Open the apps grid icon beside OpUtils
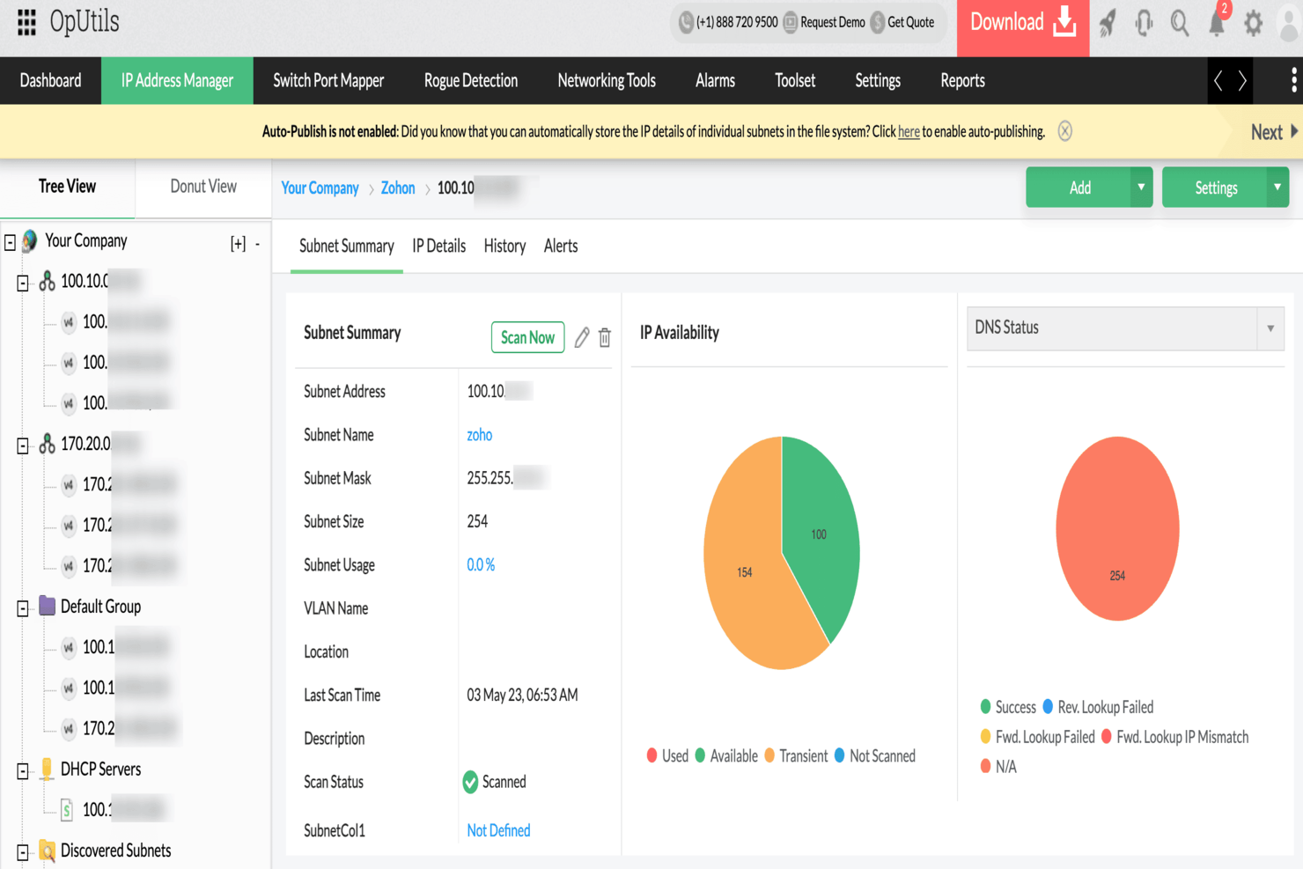 (x=26, y=22)
